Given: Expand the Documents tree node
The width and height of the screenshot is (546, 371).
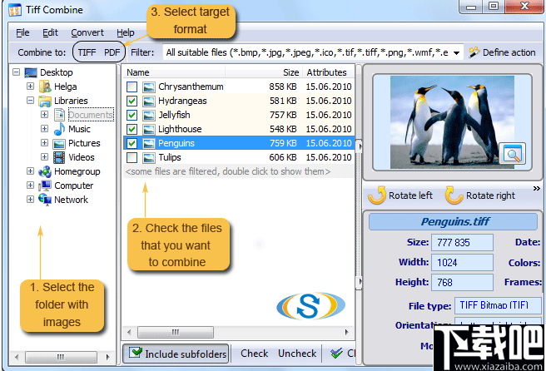Looking at the screenshot, I should (44, 114).
